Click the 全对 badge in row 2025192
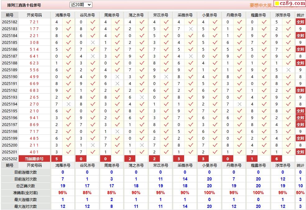Image resolution: width=306 pixels, height=210 pixels. (300, 90)
